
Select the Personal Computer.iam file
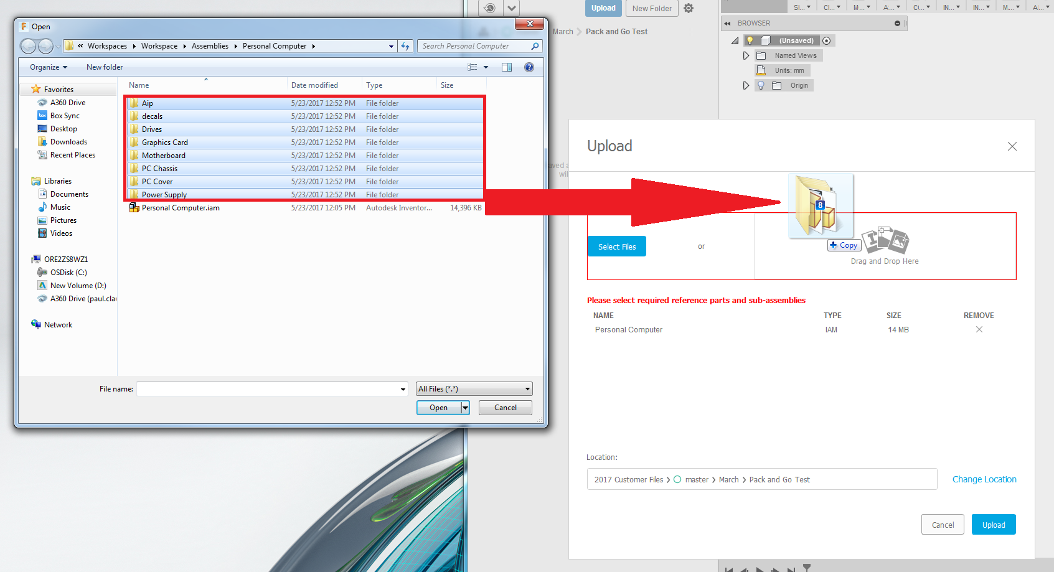click(305, 208)
